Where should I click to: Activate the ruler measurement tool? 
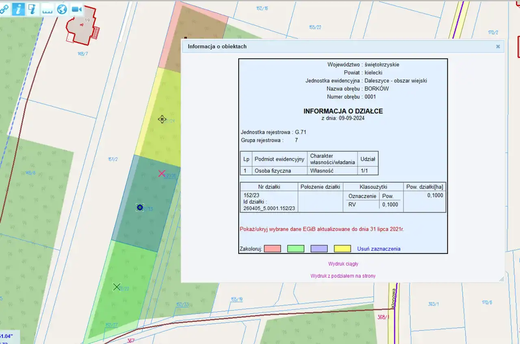pos(48,9)
